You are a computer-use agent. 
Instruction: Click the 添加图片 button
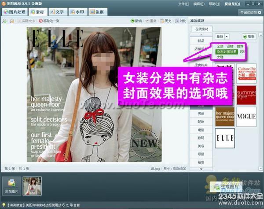[11, 186]
